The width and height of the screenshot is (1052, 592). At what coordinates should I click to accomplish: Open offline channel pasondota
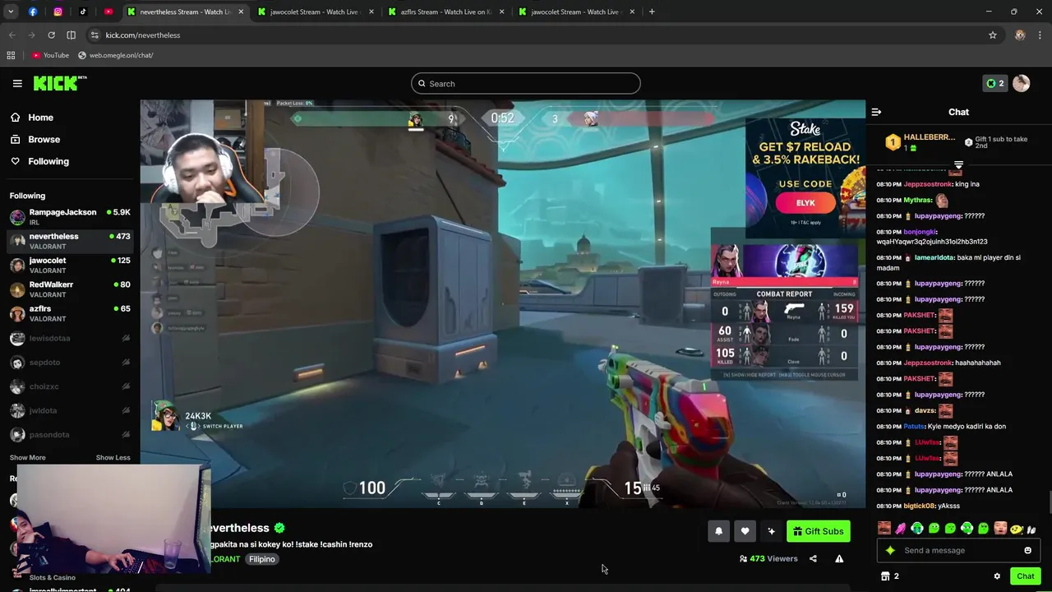pos(70,434)
